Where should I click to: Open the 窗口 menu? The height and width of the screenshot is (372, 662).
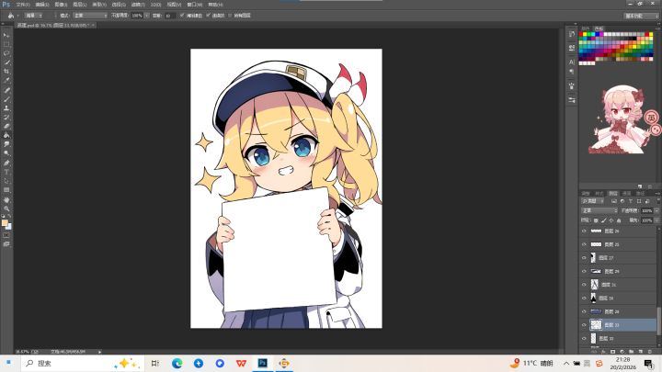click(195, 5)
